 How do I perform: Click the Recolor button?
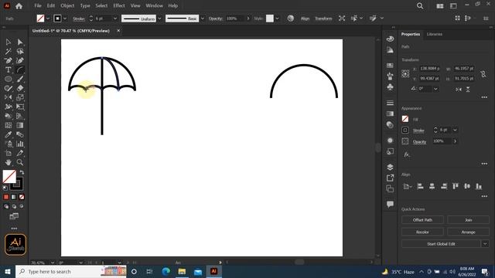422,232
